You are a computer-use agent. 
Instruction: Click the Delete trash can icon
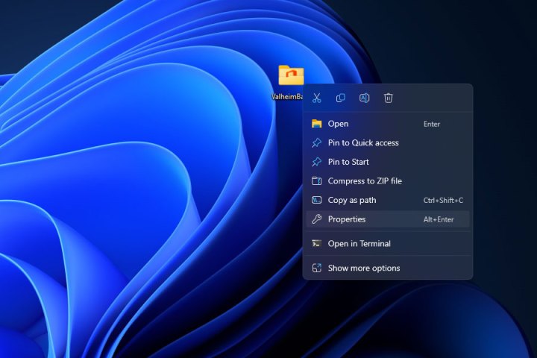389,98
